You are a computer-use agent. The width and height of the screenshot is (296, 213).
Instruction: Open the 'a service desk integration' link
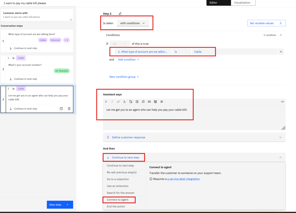tap(183, 179)
